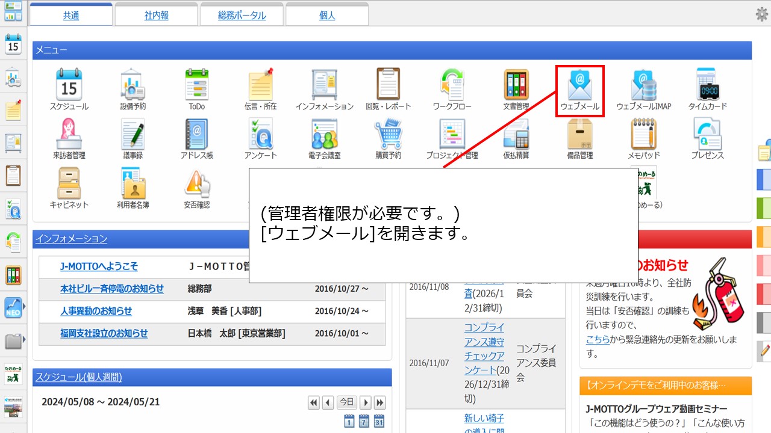Viewport: 771px width, 433px height.
Task: Open ウェブメールIMAP from the menu
Action: coord(644,90)
